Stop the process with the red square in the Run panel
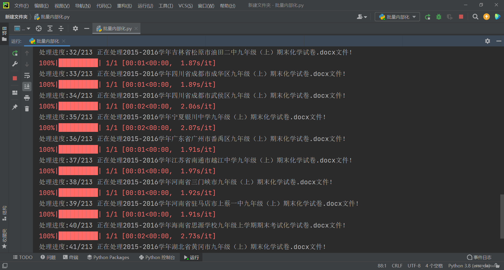 pos(15,78)
